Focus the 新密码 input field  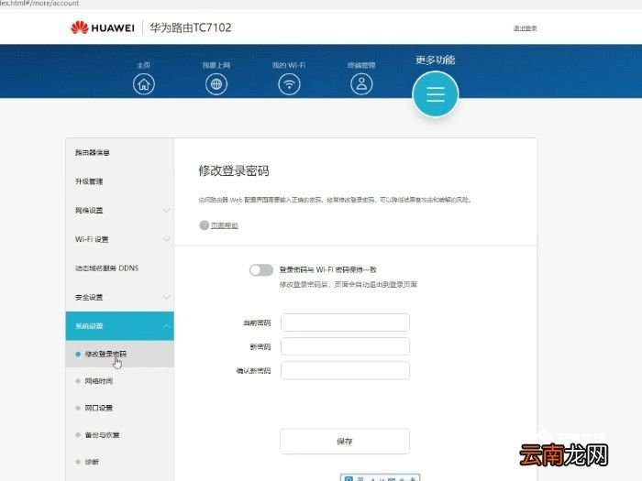point(345,346)
